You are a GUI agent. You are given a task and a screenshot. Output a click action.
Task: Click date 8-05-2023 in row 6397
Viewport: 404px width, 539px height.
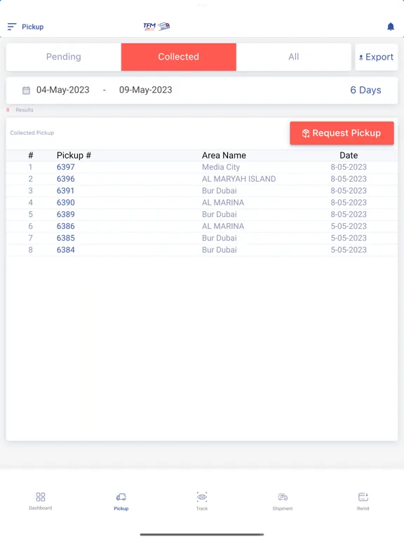click(349, 167)
